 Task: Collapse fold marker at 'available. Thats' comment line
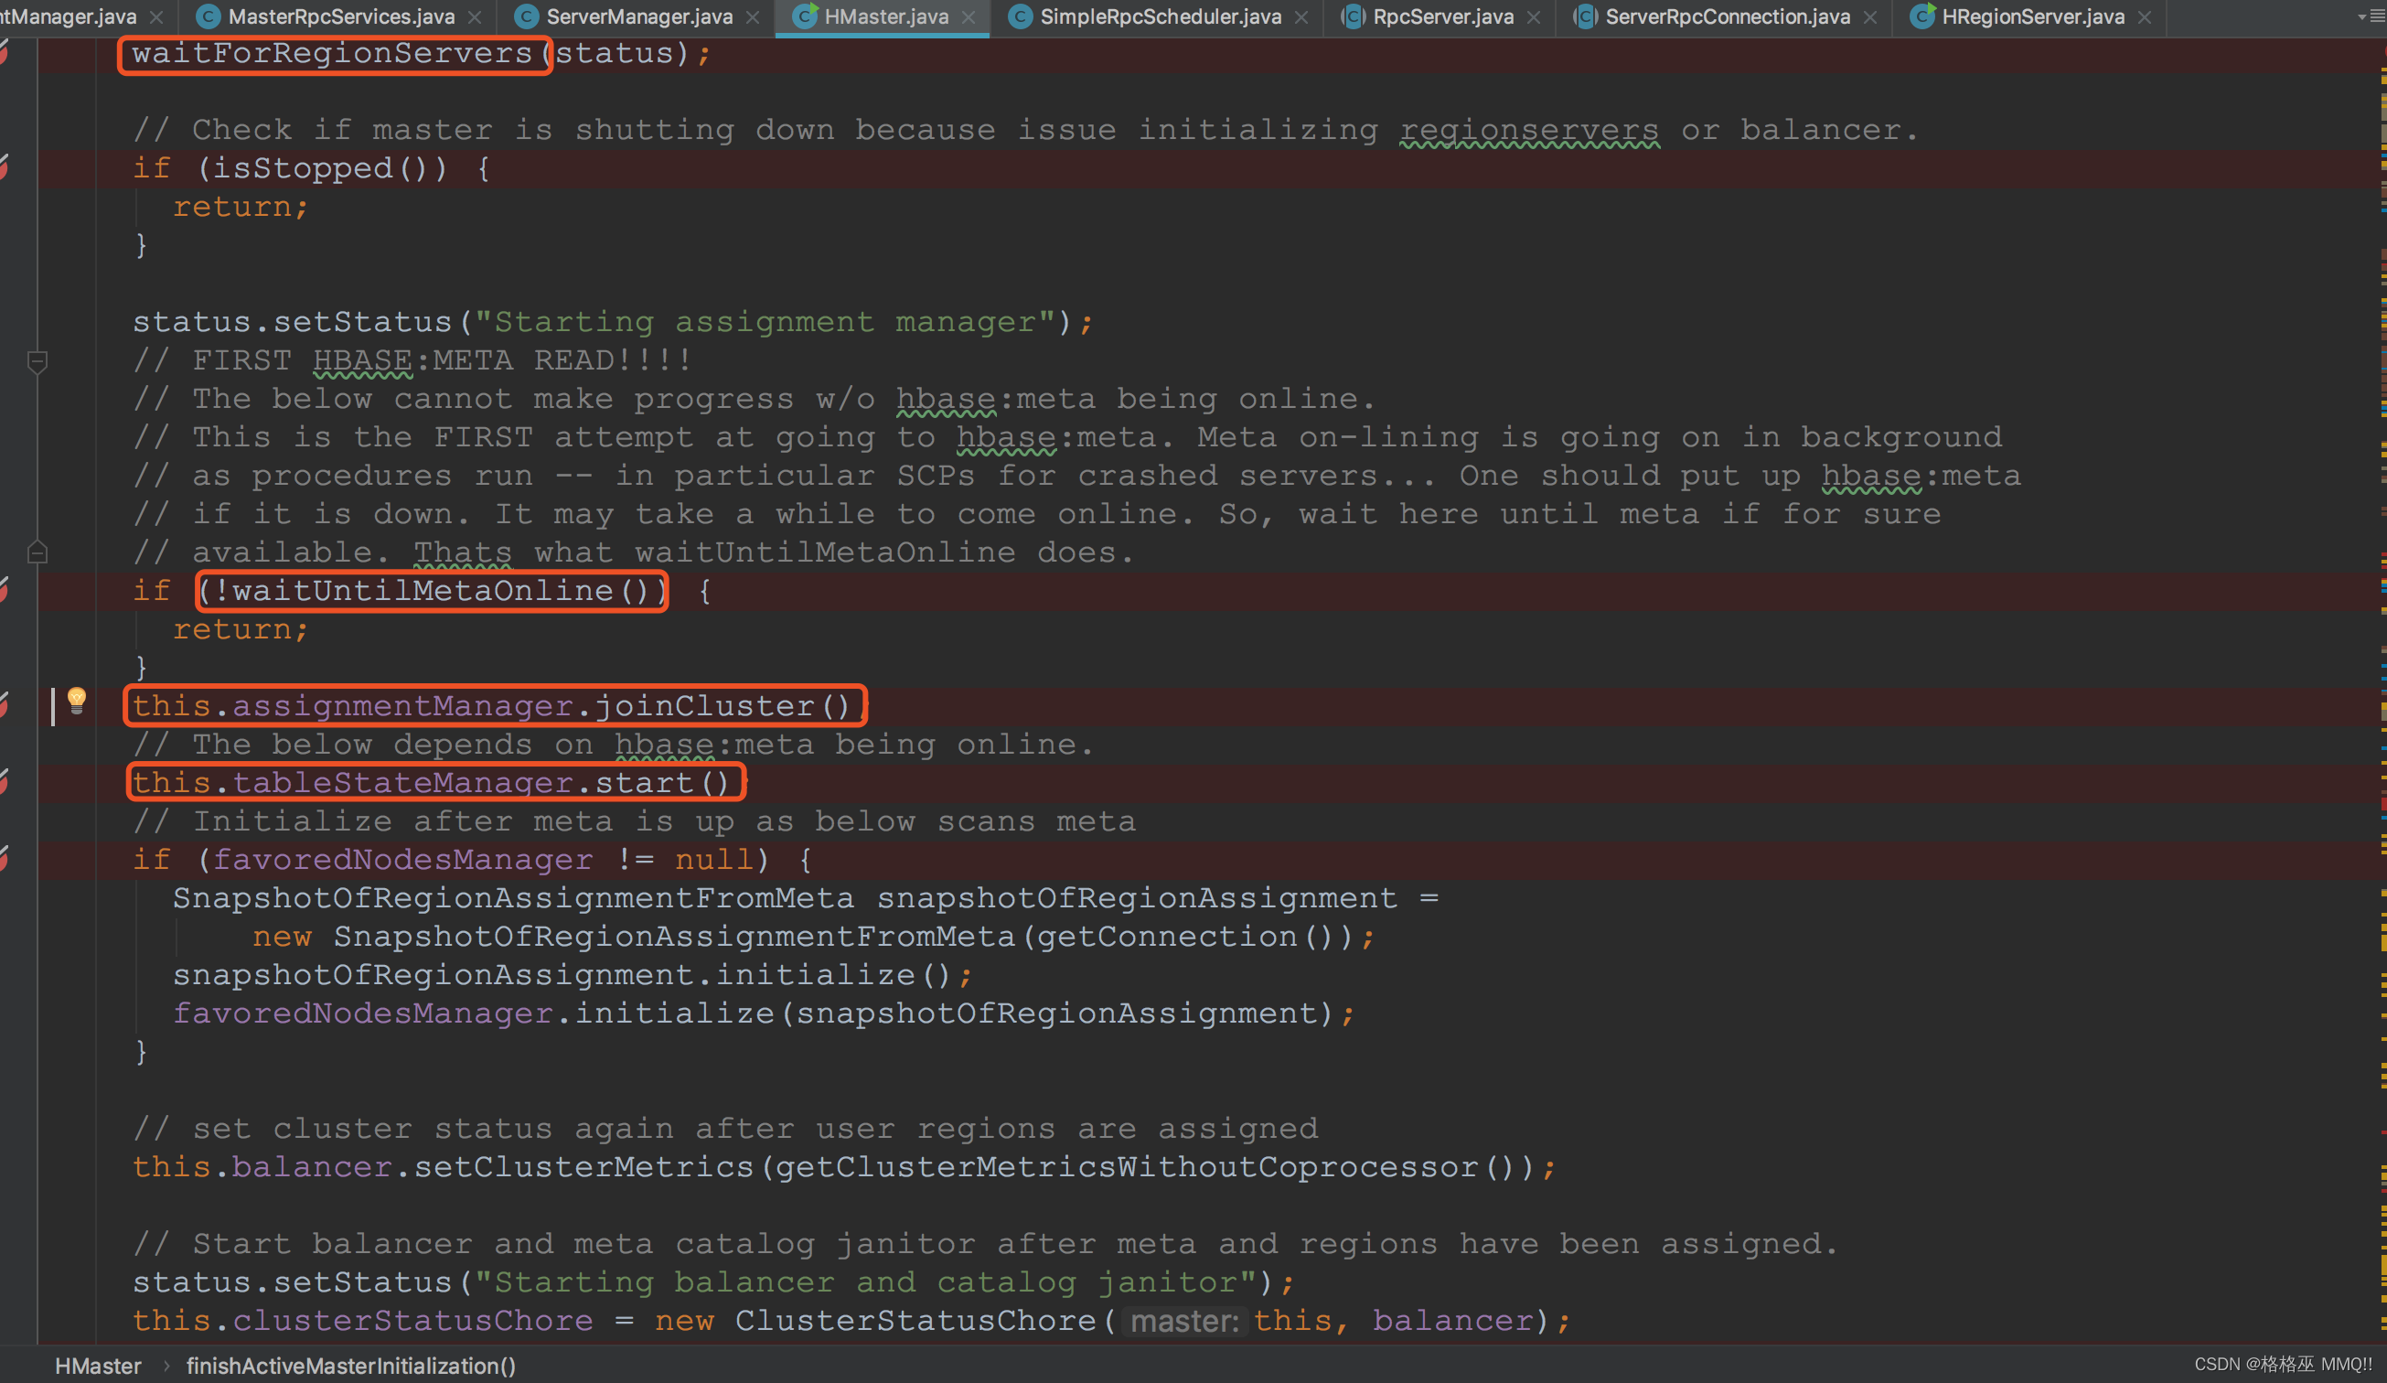click(37, 552)
